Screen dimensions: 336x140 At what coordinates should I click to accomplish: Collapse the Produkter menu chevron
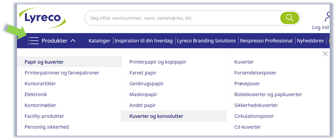73,41
